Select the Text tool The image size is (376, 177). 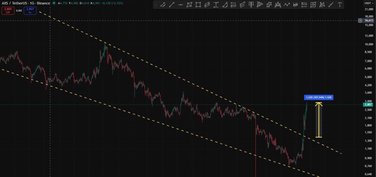[340, 5]
